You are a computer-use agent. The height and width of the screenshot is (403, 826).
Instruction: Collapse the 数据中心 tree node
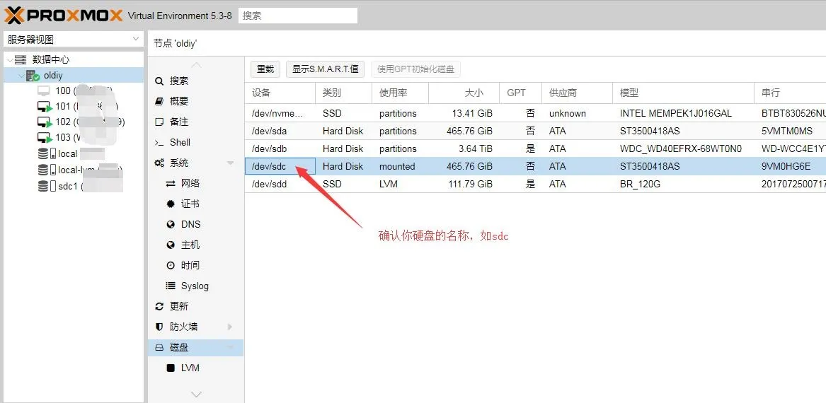pos(9,60)
